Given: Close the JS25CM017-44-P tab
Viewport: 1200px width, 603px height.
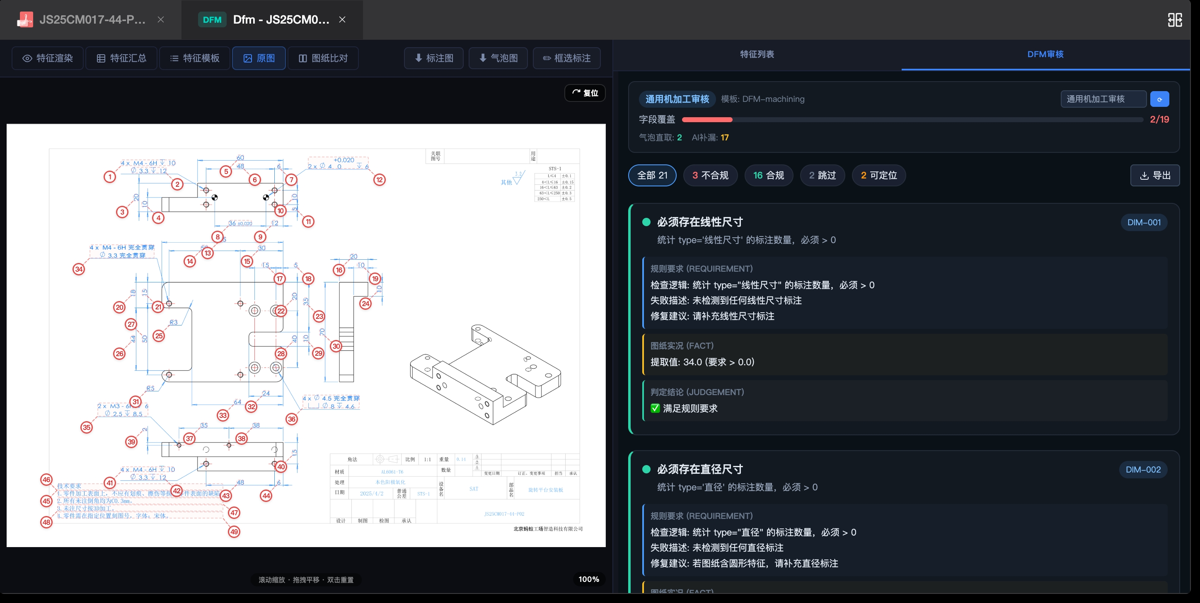Looking at the screenshot, I should [x=161, y=19].
